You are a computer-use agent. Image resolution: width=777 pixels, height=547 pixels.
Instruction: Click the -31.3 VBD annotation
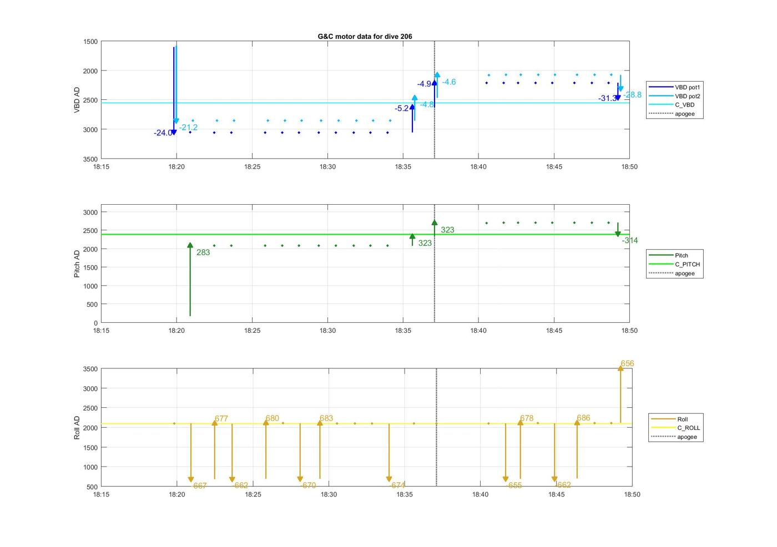point(608,99)
